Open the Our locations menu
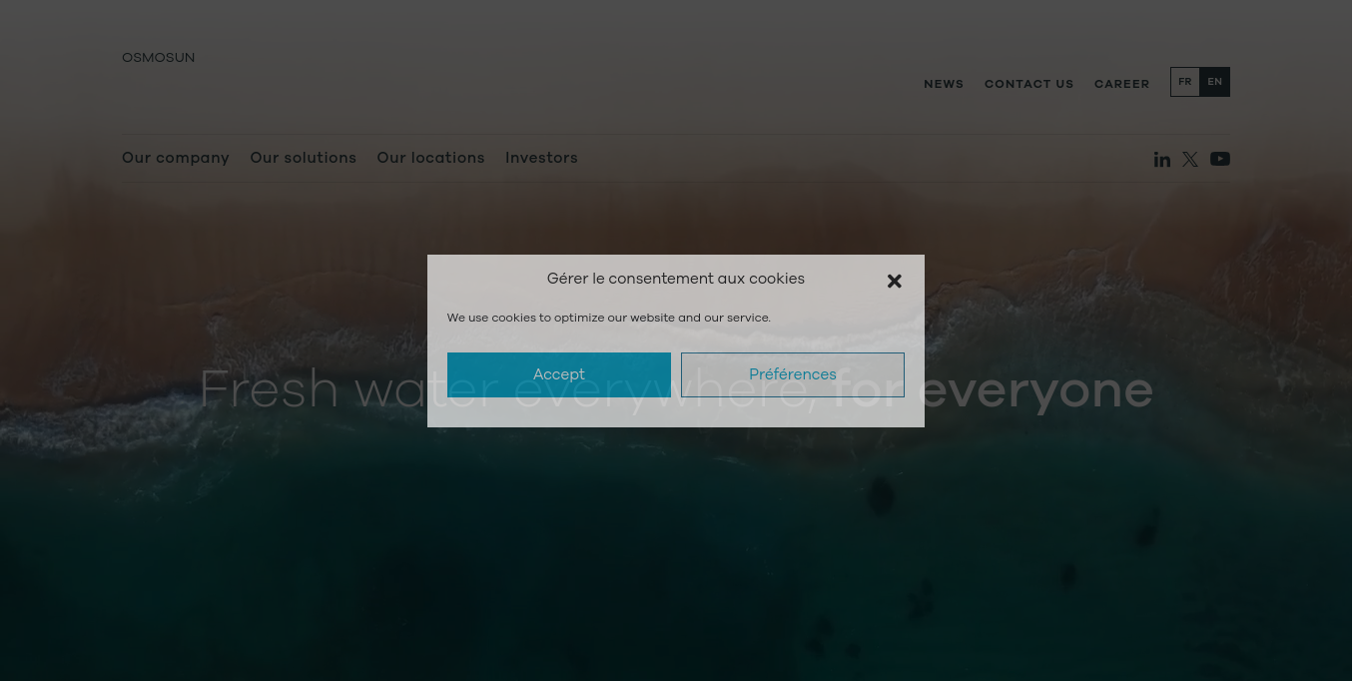1364x681 pixels. pos(430,158)
